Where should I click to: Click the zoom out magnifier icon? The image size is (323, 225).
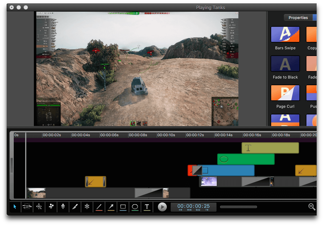pyautogui.click(x=312, y=207)
